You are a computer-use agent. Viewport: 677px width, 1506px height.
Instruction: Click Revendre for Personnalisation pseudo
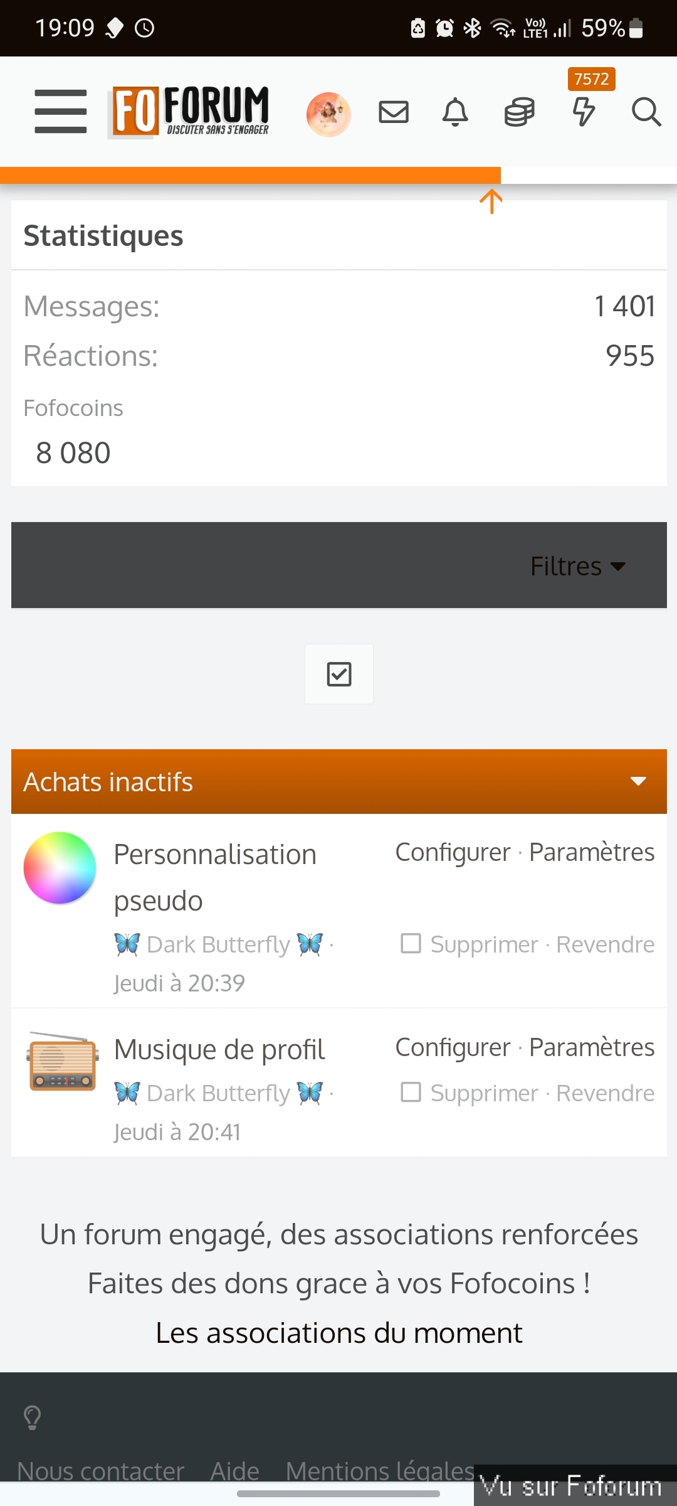[x=605, y=944]
